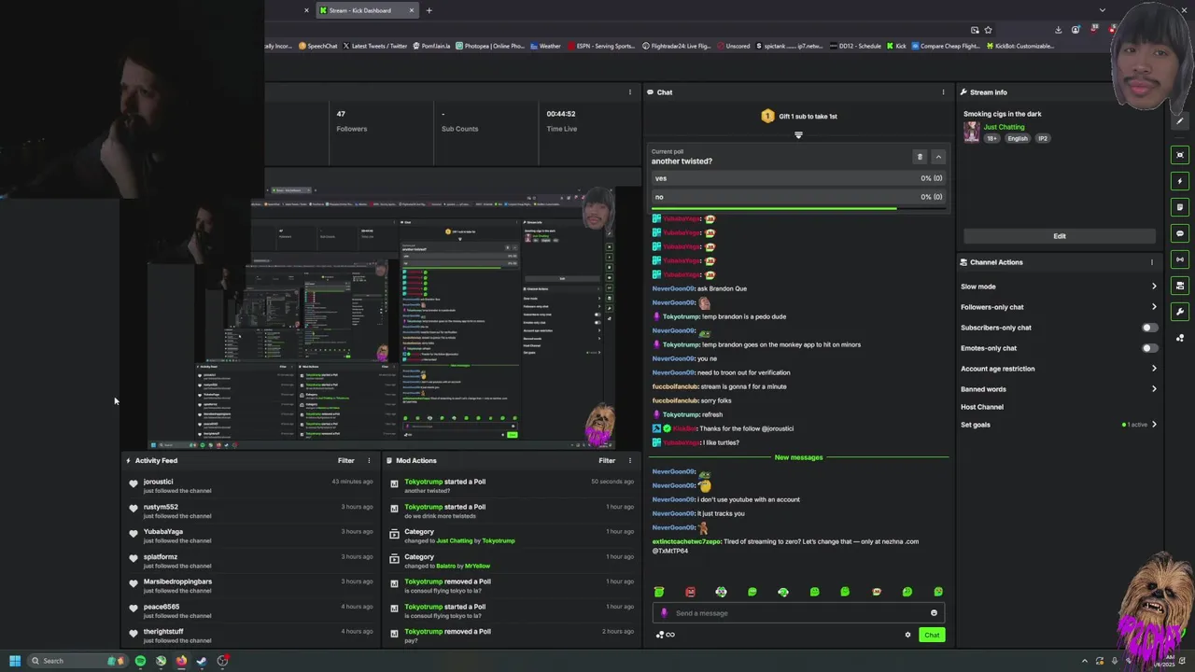Toggle Emotes-only chat switch
Viewport: 1195px width, 672px height.
pos(1150,348)
